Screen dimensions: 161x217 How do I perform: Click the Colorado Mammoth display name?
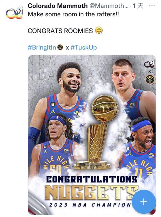58,6
